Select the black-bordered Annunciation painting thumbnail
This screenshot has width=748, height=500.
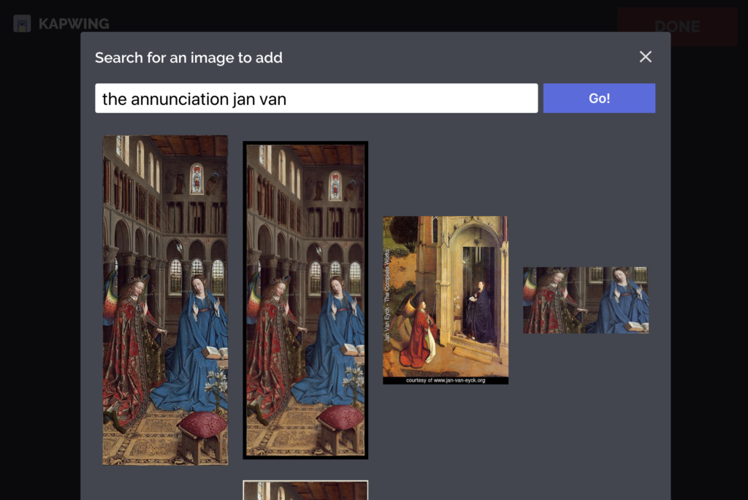pyautogui.click(x=305, y=300)
